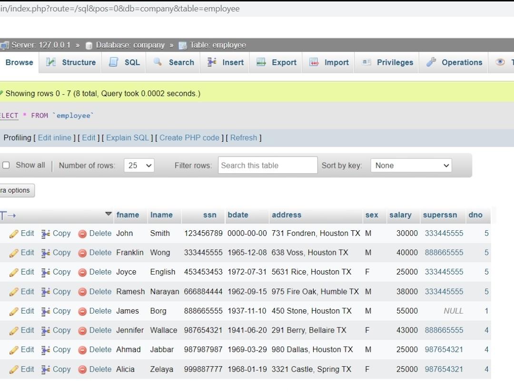Click the Search this table input field
The width and height of the screenshot is (514, 392).
[x=267, y=165]
